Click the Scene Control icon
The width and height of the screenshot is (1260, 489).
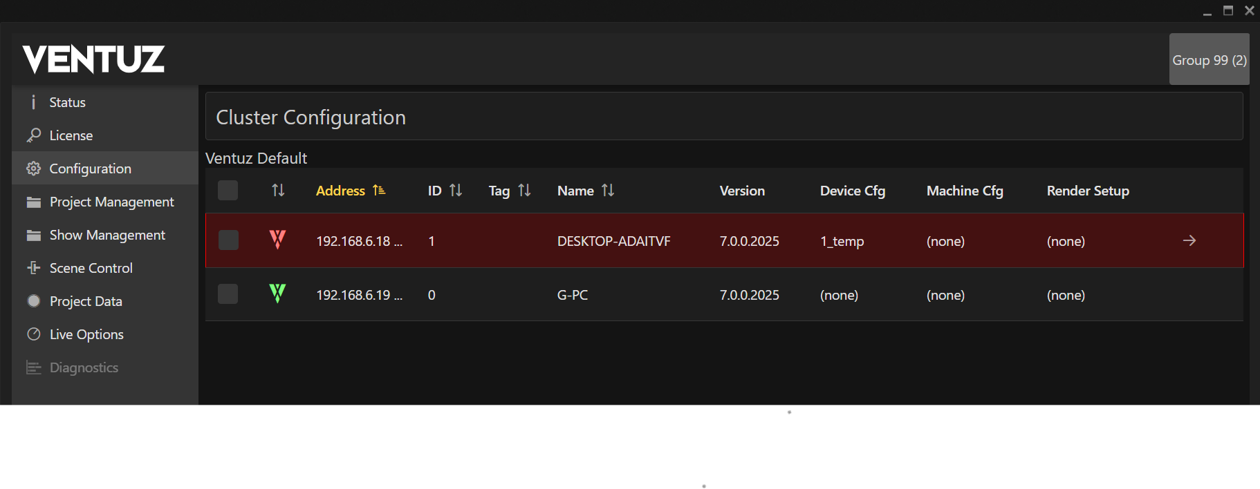(x=33, y=268)
